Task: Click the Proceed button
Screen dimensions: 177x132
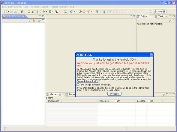Action: pos(114,94)
